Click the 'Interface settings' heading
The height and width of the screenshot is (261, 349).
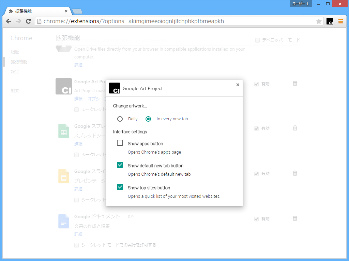pyautogui.click(x=130, y=132)
